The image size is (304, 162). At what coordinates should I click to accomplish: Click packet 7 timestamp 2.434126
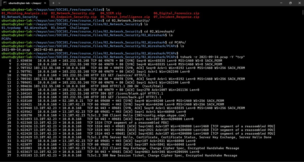(24, 64)
